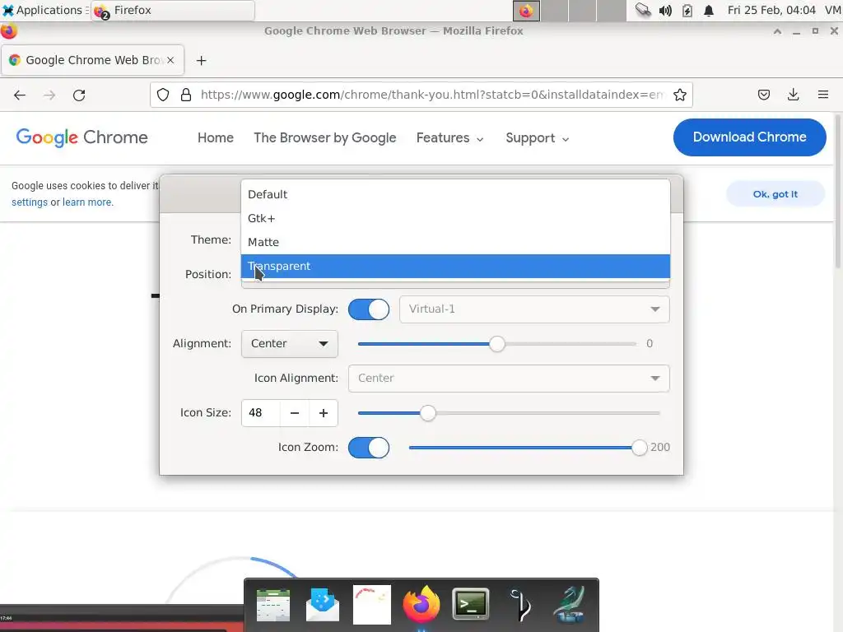Click the Download Chrome button
The height and width of the screenshot is (632, 843).
(749, 137)
